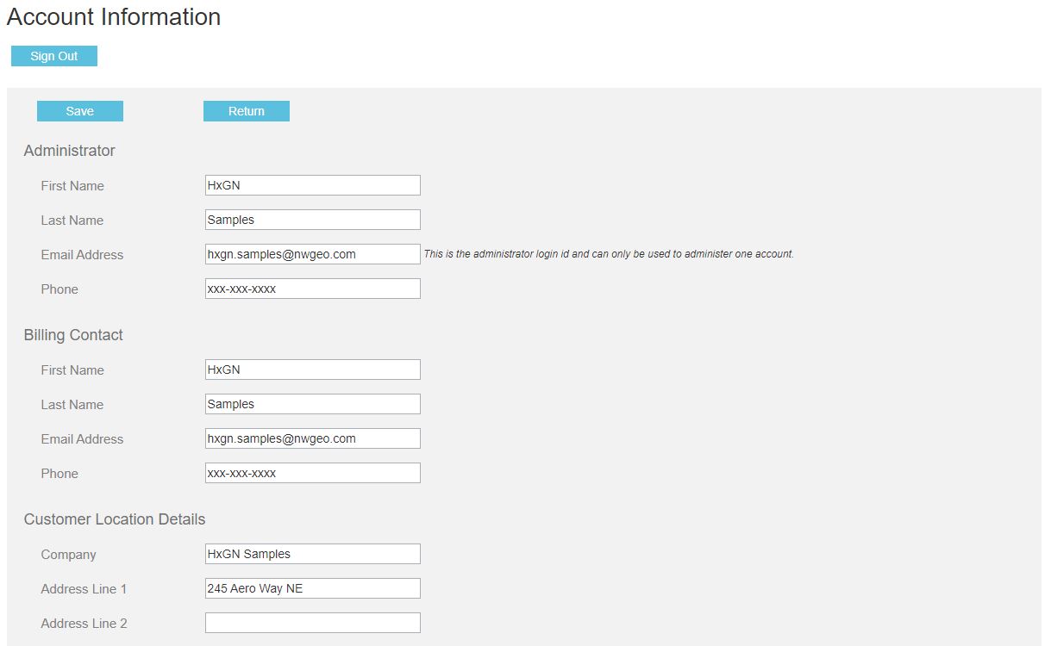Viewport: 1051px width, 646px height.
Task: Click the Administrator Phone input box
Action: (x=312, y=289)
